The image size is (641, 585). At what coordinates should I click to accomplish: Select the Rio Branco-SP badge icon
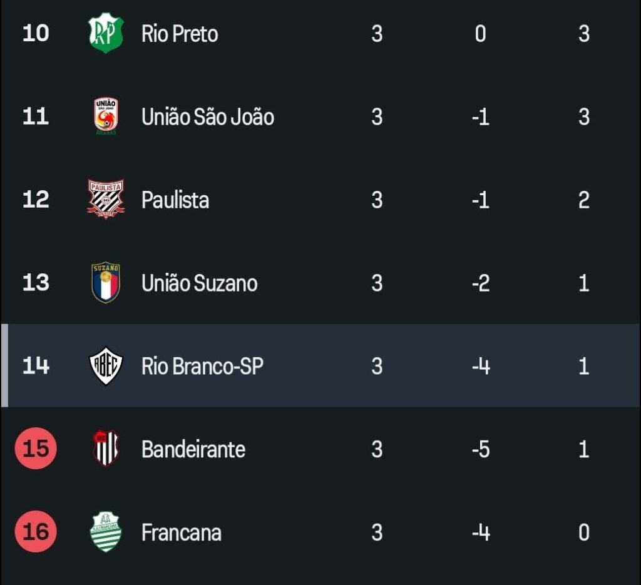point(106,366)
